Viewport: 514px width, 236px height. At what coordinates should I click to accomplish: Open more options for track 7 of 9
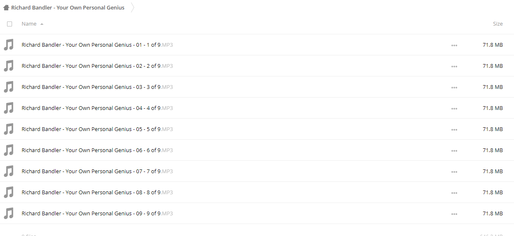click(x=454, y=172)
